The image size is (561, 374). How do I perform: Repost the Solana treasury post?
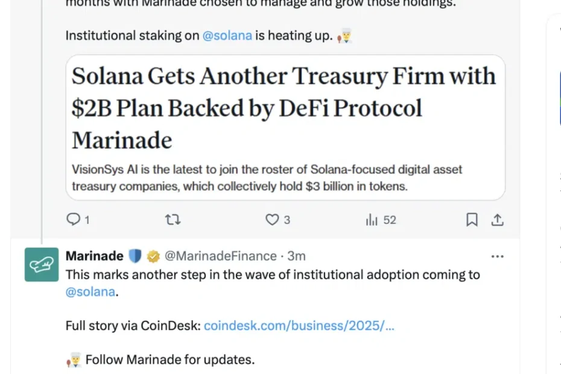[173, 220]
